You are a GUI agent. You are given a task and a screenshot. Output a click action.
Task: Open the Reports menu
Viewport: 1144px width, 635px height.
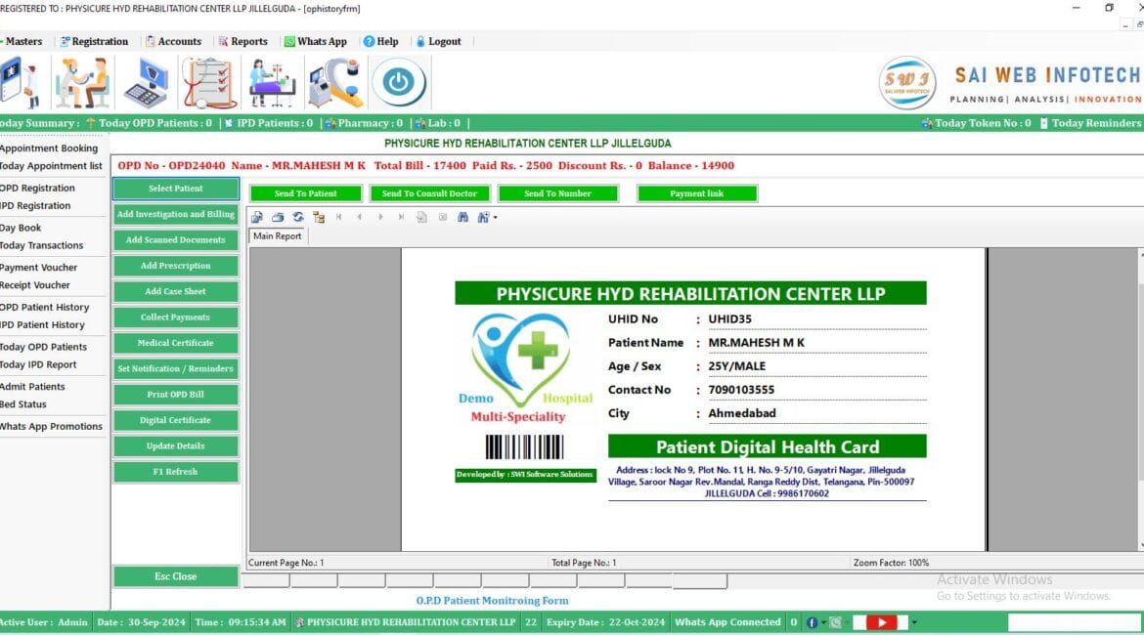(243, 41)
